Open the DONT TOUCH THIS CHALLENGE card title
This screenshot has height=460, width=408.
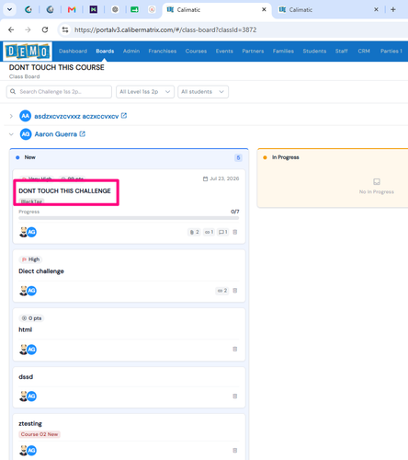click(64, 190)
